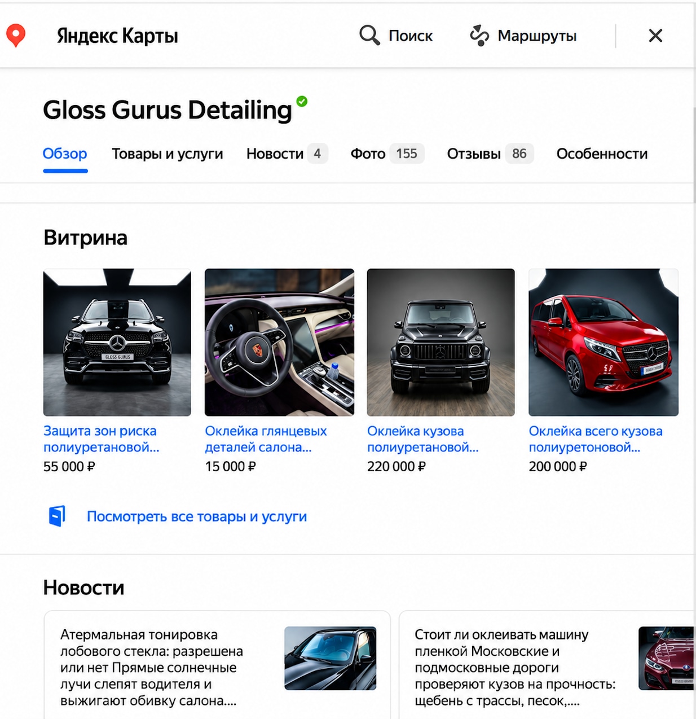Open Защита зон риска полиуретановой link
The image size is (696, 719).
(x=102, y=439)
